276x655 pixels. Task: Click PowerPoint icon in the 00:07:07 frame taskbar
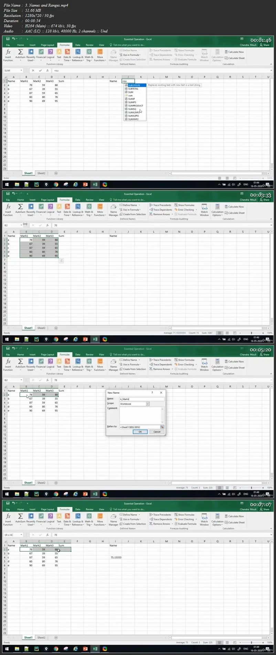85,649
